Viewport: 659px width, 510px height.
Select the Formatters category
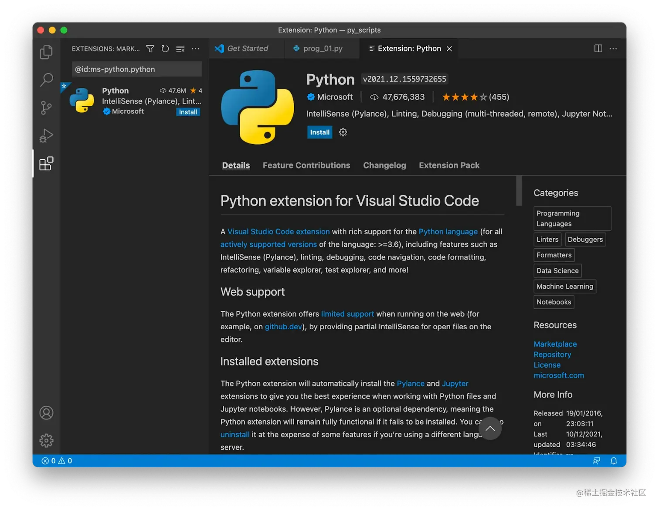(554, 255)
